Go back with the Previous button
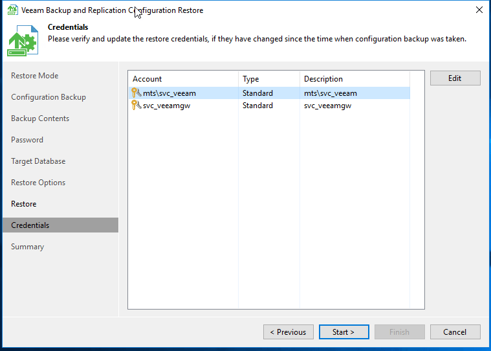 (288, 332)
